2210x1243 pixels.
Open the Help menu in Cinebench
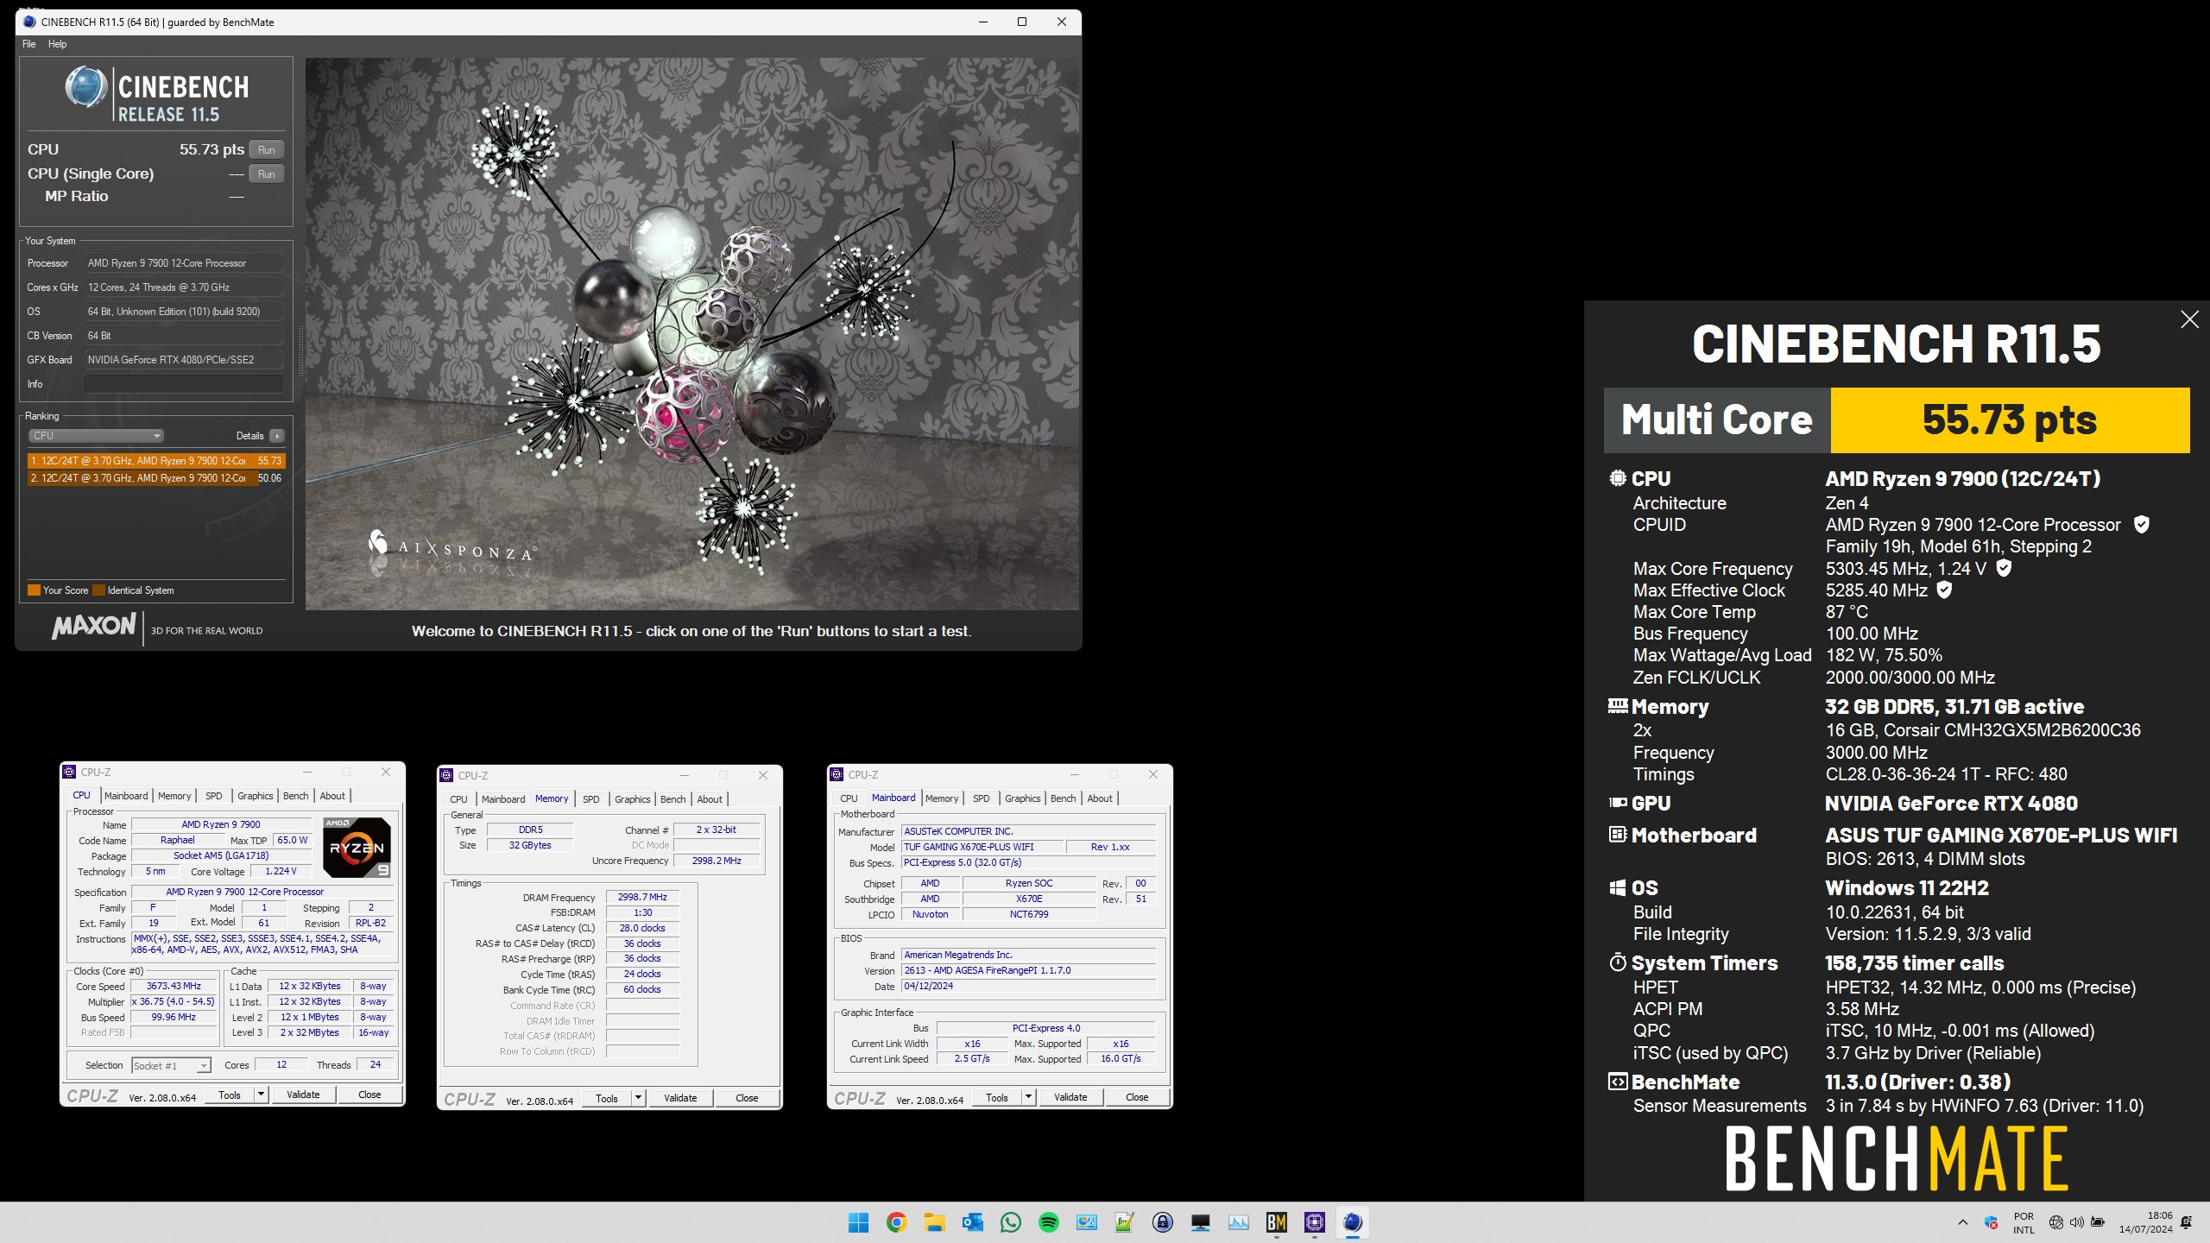(x=57, y=44)
